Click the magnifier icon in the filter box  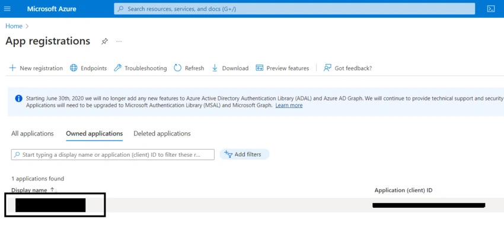point(17,154)
